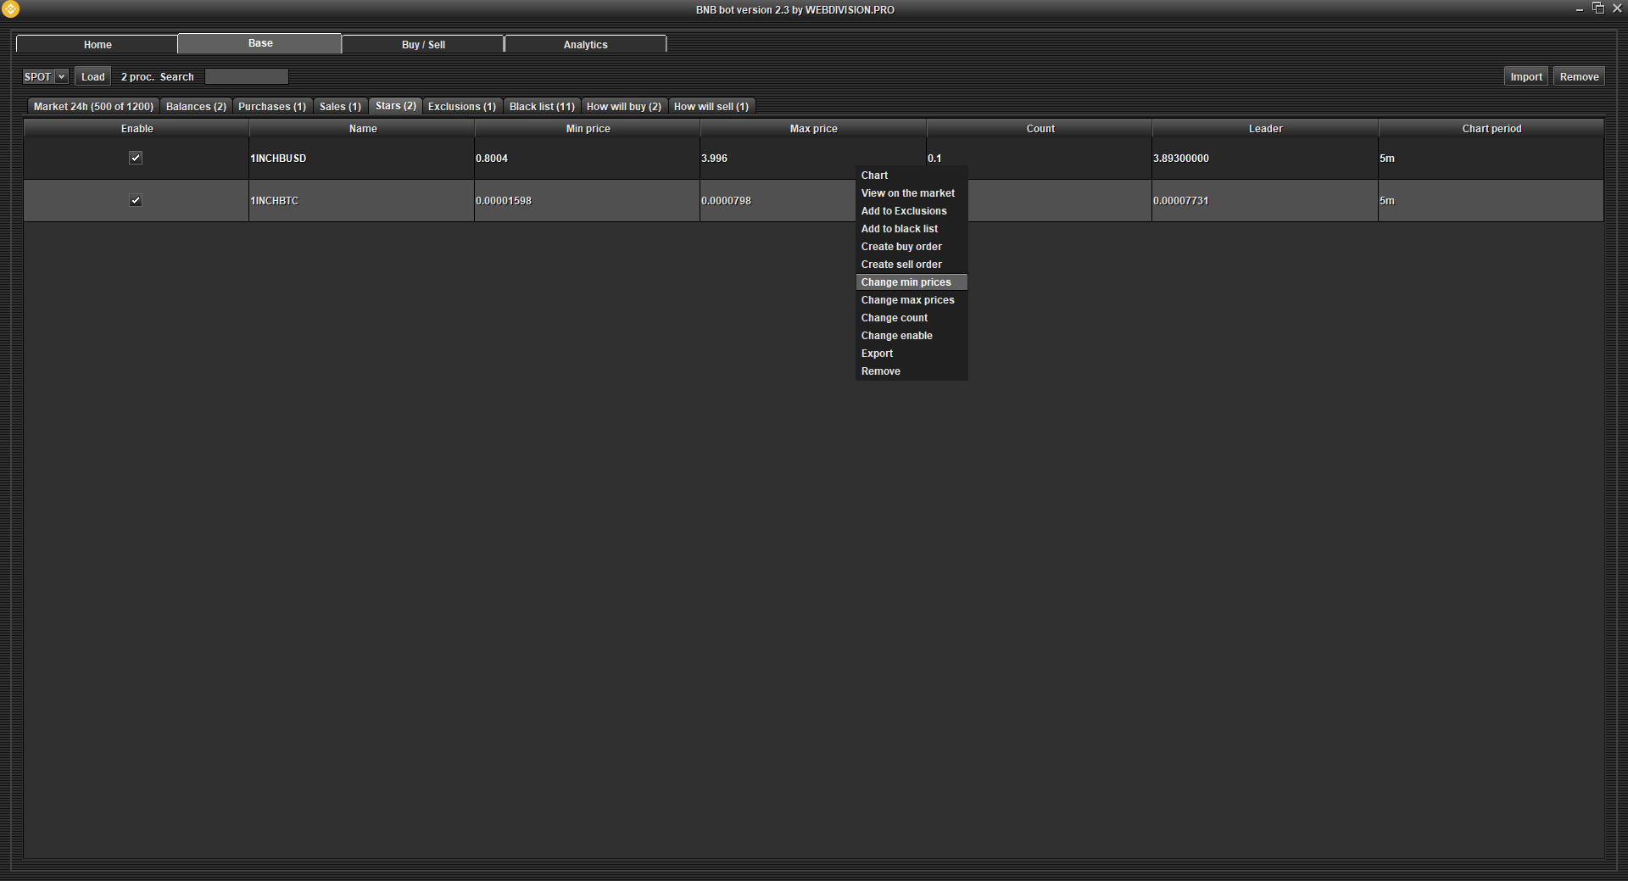Open the Market 24h subtab
Viewport: 1628px width, 881px height.
[93, 106]
